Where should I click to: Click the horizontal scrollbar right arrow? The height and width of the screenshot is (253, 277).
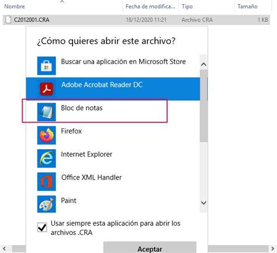tap(272, 248)
